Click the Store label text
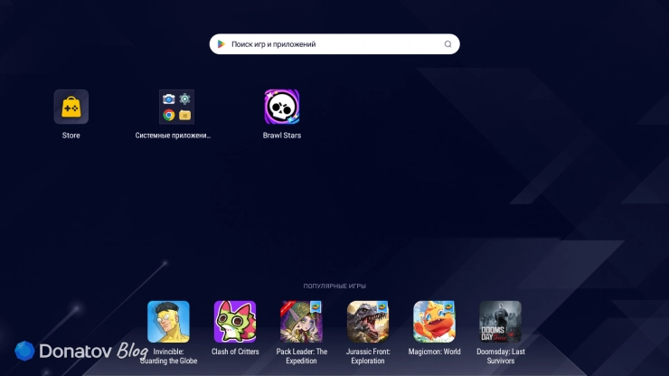This screenshot has height=376, width=669. click(71, 136)
